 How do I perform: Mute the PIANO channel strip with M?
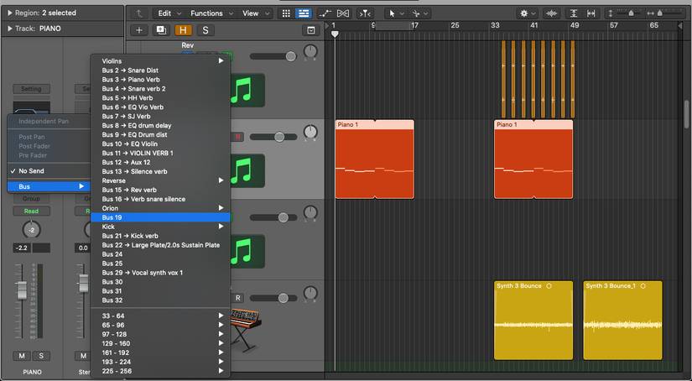[x=22, y=356]
